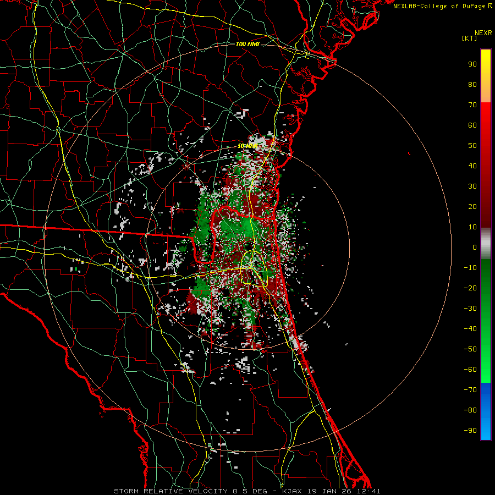Screen dimensions: 495x495
Task: Click the -90 knot legend value
Action: tap(470, 431)
